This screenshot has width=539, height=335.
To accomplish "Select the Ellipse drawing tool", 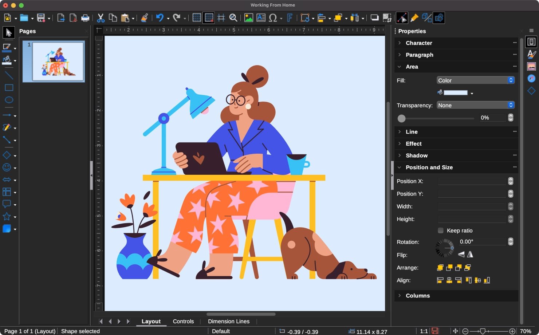I will [x=9, y=100].
